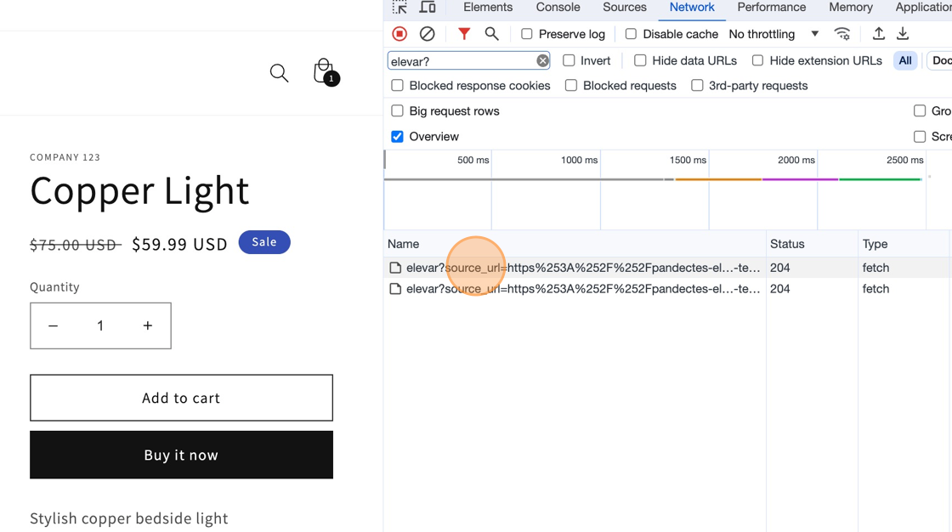The width and height of the screenshot is (952, 532).
Task: Click the COMPANY 123 vendor label
Action: [x=65, y=157]
